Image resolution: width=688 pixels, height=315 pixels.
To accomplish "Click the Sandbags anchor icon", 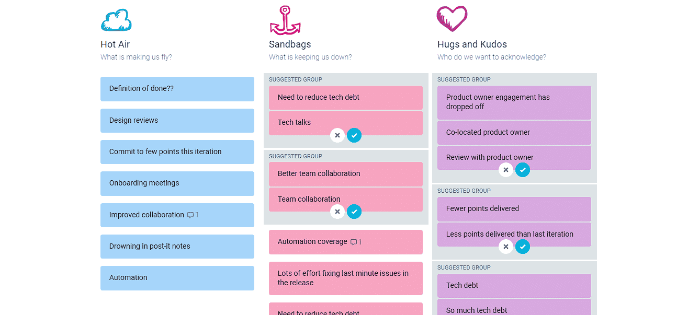I will tap(285, 20).
